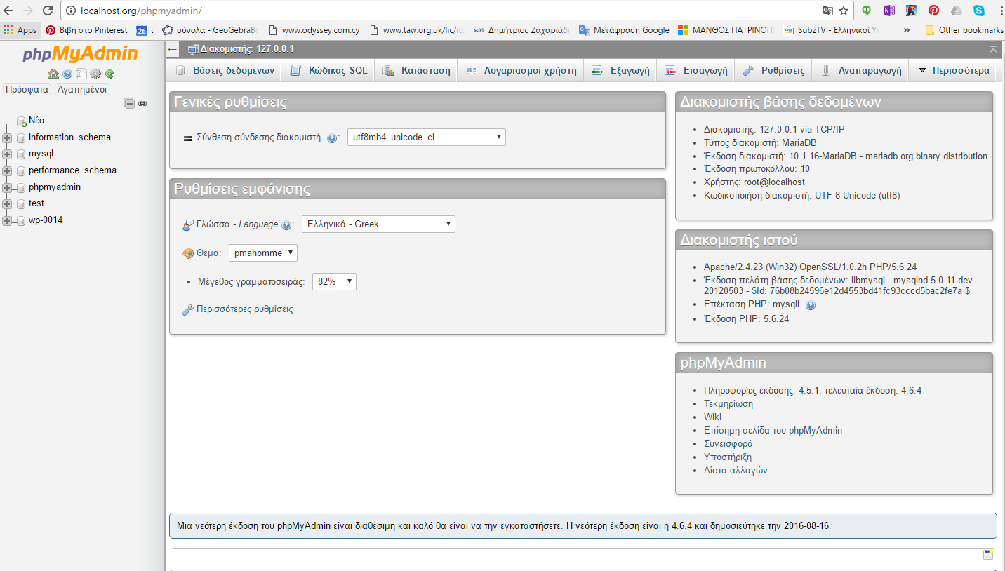The image size is (1005, 571).
Task: Expand performance_schema database tree node
Action: [x=7, y=171]
